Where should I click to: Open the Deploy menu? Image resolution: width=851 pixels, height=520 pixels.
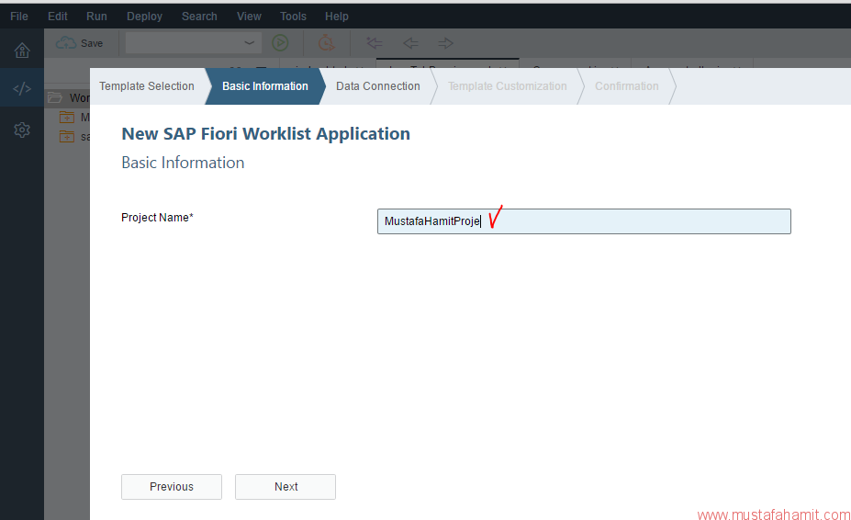click(144, 17)
